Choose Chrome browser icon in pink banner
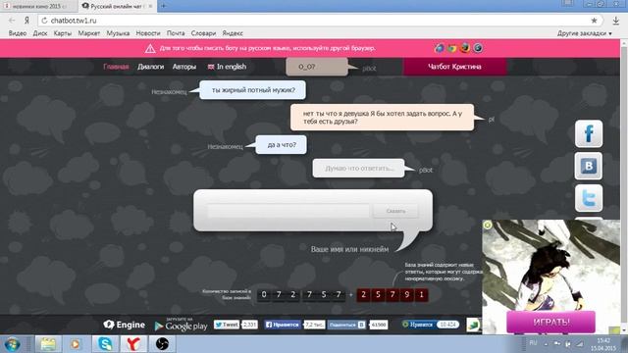 point(452,48)
